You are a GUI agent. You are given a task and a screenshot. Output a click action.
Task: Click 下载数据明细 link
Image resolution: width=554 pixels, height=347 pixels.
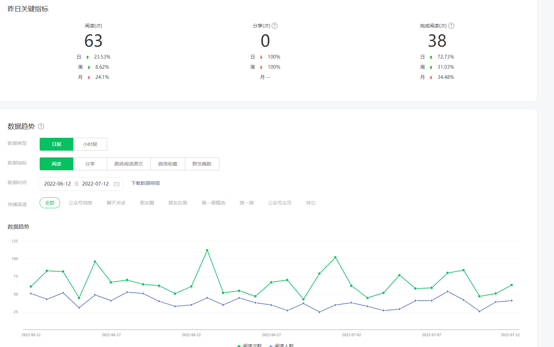coord(145,183)
